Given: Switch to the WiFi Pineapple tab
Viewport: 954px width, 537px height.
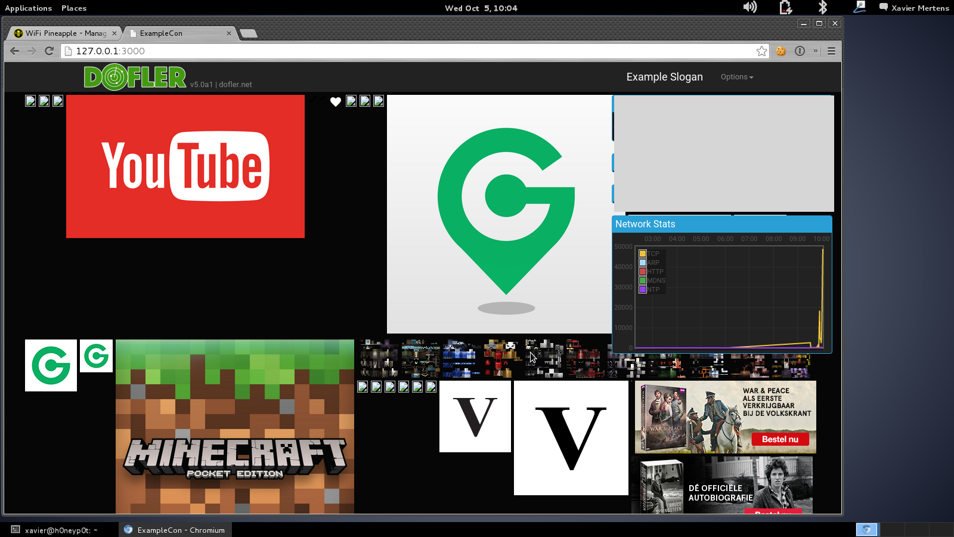Looking at the screenshot, I should (64, 33).
